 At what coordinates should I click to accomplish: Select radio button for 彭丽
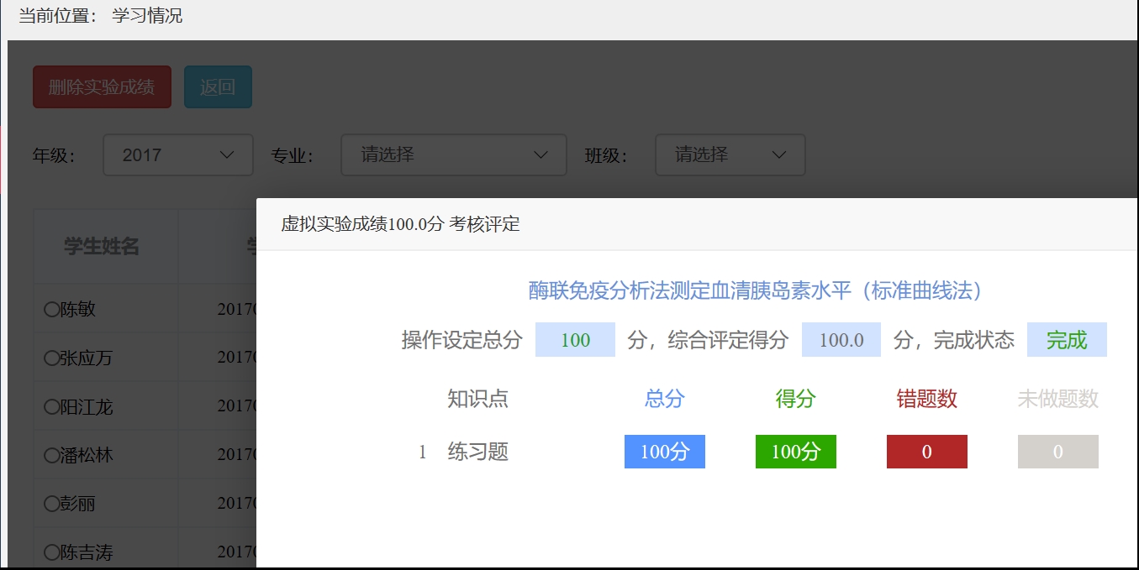51,504
